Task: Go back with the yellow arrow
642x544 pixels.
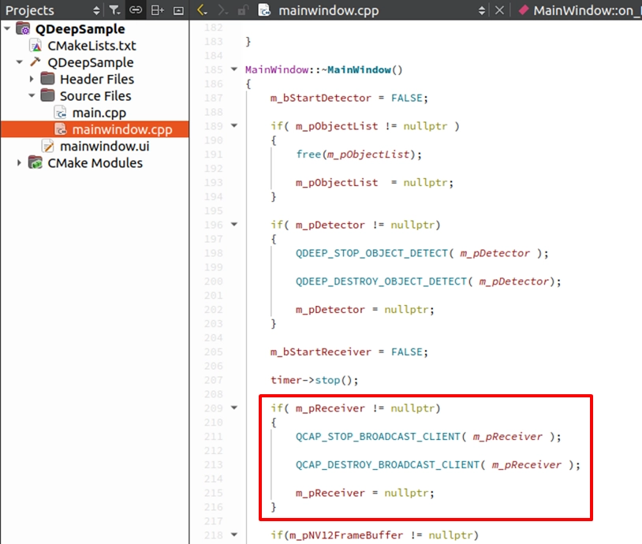Action: point(202,9)
